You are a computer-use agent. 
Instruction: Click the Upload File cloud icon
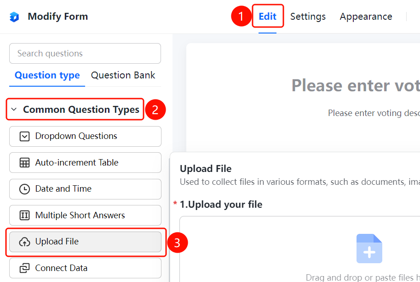tap(24, 242)
